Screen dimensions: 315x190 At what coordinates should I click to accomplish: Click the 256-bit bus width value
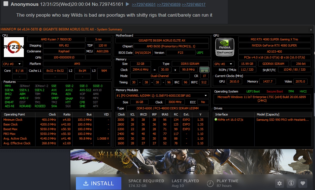coord(301,64)
